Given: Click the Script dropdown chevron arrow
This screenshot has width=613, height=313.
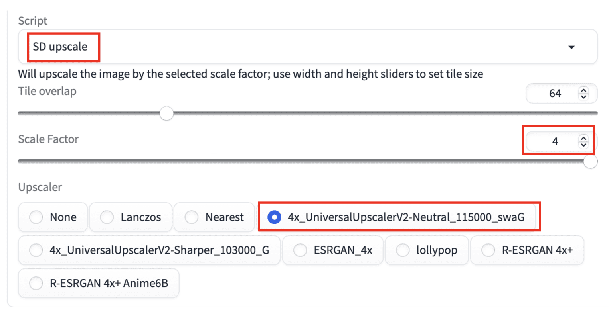Looking at the screenshot, I should 571,47.
